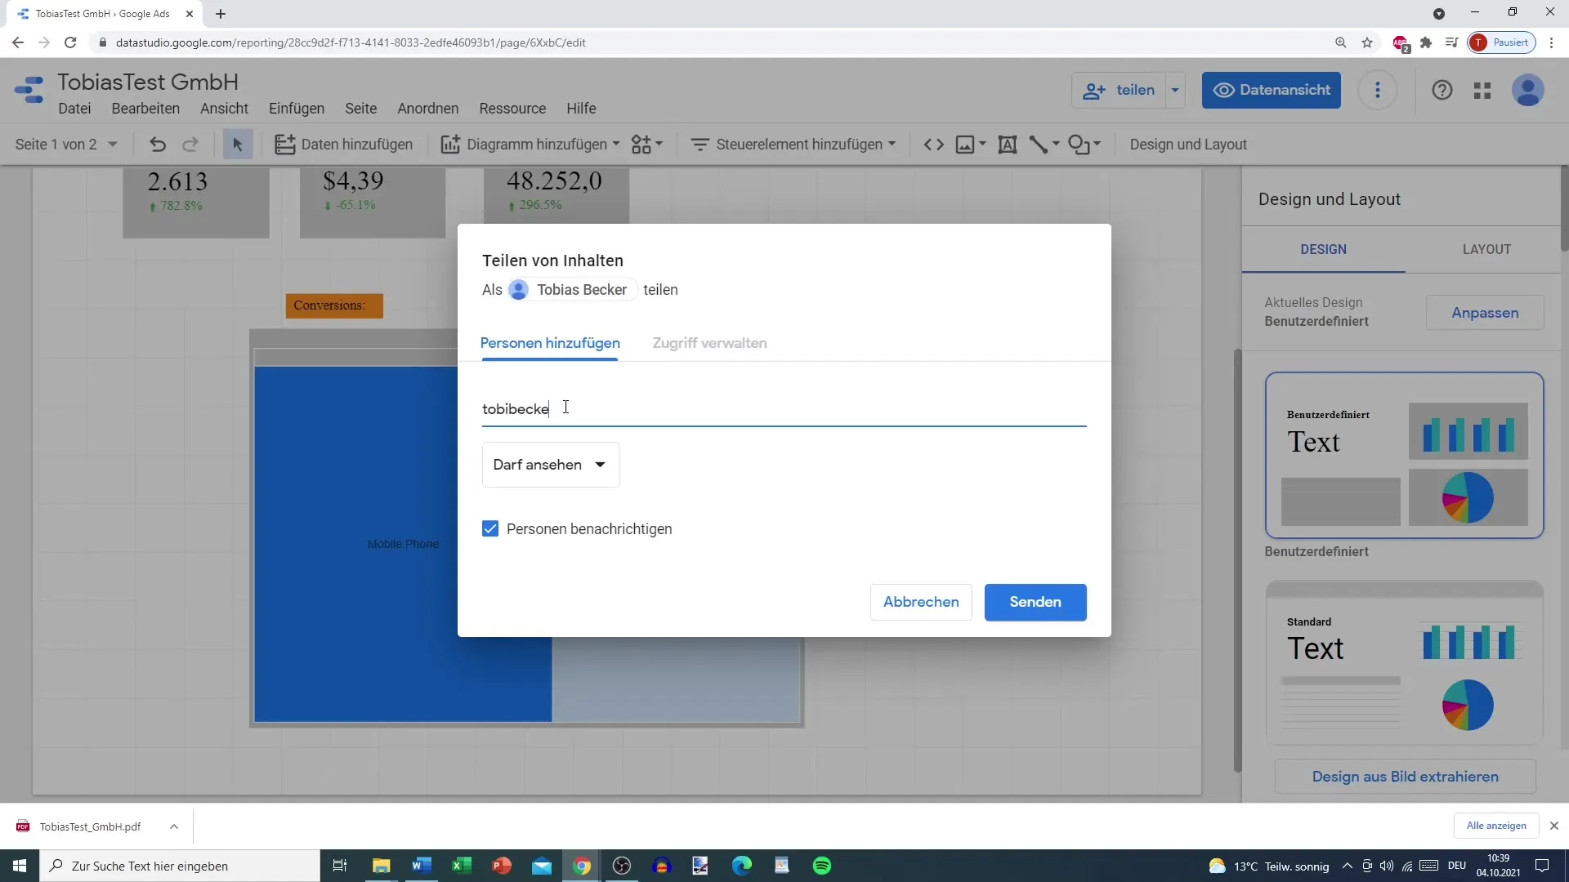1569x882 pixels.
Task: Click the Abbrechen button
Action: tap(921, 602)
